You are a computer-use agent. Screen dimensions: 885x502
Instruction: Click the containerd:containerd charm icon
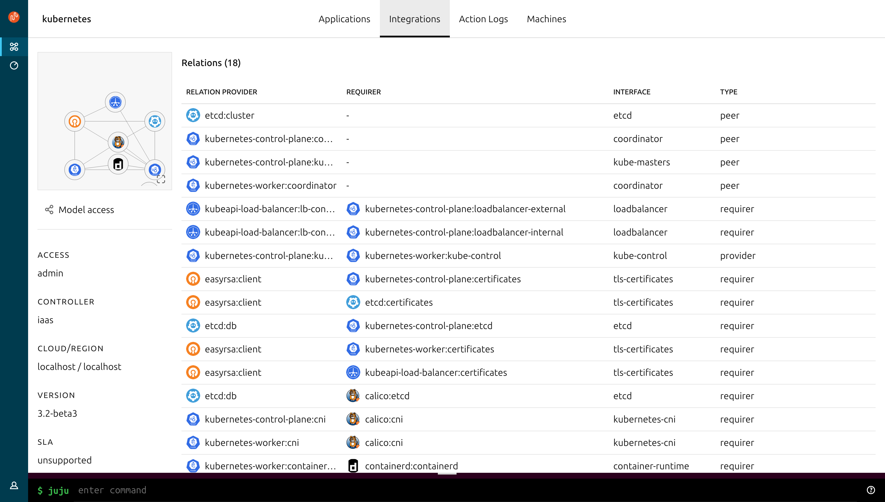tap(353, 466)
